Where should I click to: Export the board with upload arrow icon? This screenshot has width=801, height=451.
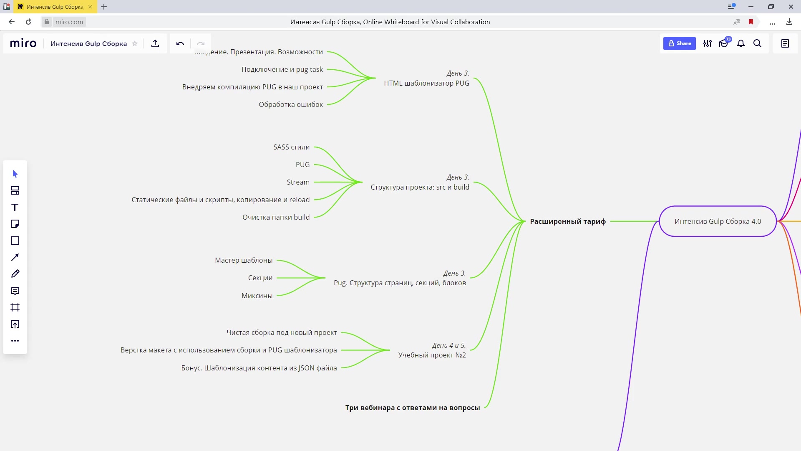click(155, 43)
